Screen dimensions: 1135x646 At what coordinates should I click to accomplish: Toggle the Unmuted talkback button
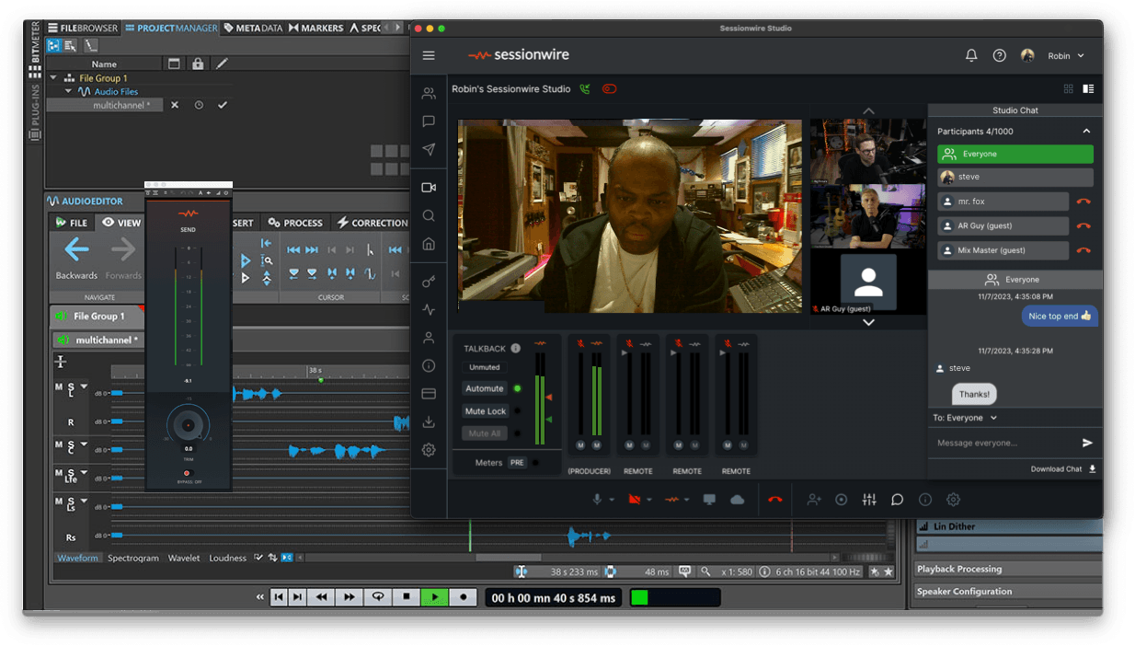(x=485, y=367)
